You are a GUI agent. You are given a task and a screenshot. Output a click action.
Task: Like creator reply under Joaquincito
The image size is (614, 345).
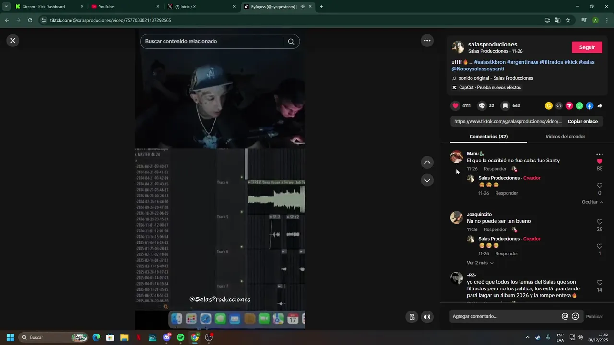coord(599,246)
